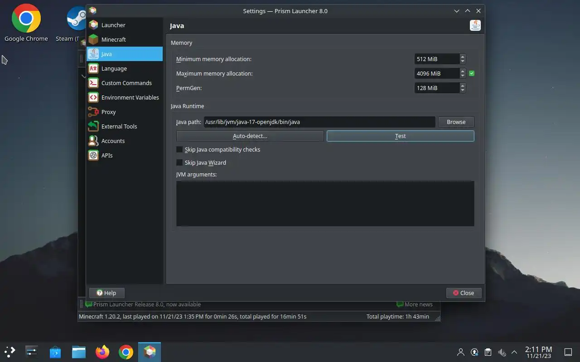The width and height of the screenshot is (580, 362).
Task: Open the Dolphin file manager from taskbar
Action: point(79,352)
